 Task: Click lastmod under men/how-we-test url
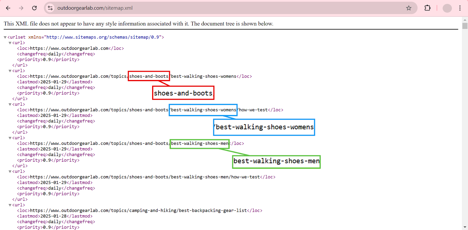[x=55, y=183]
